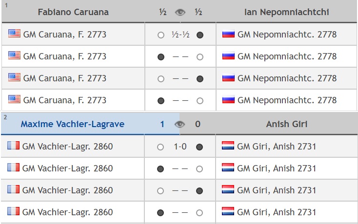
Task: Click Anish Giri player name header
Action: 286,124
